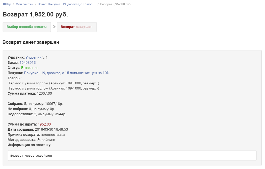Screen dimensions: 265x169
Task: Open the Покупка - 19, дозаказ purchase link
Action: click(67, 73)
